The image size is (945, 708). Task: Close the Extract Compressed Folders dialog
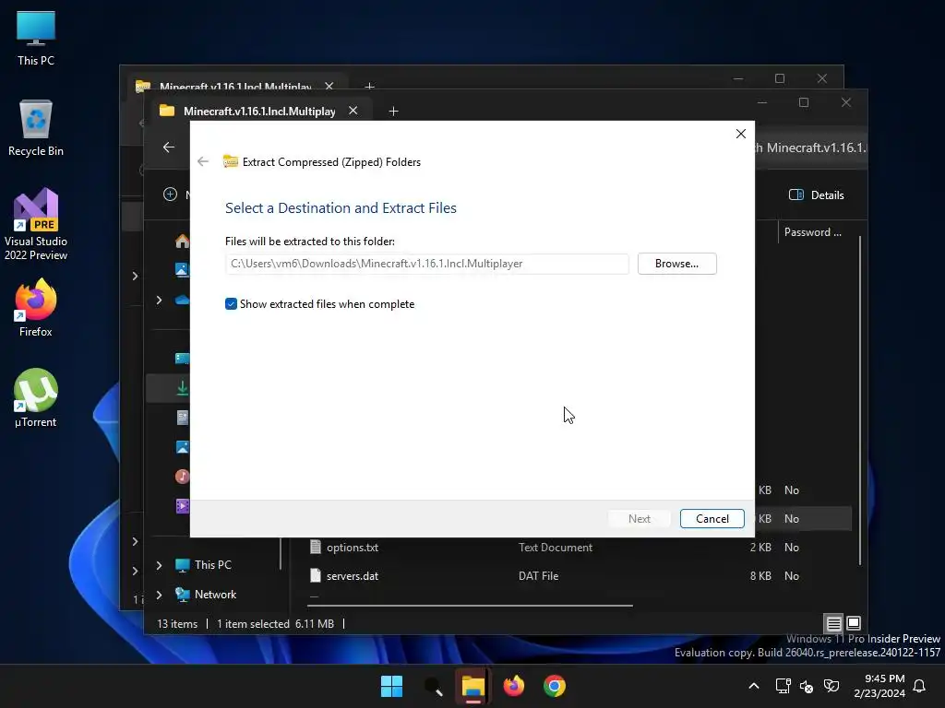tap(741, 134)
